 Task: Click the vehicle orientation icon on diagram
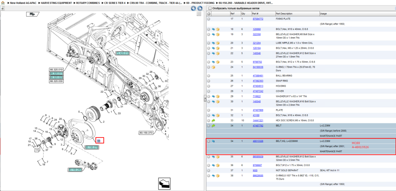click(32, 14)
